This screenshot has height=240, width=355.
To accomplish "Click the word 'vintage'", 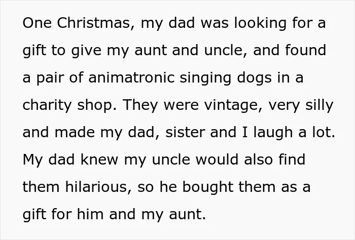I will pyautogui.click(x=231, y=106).
